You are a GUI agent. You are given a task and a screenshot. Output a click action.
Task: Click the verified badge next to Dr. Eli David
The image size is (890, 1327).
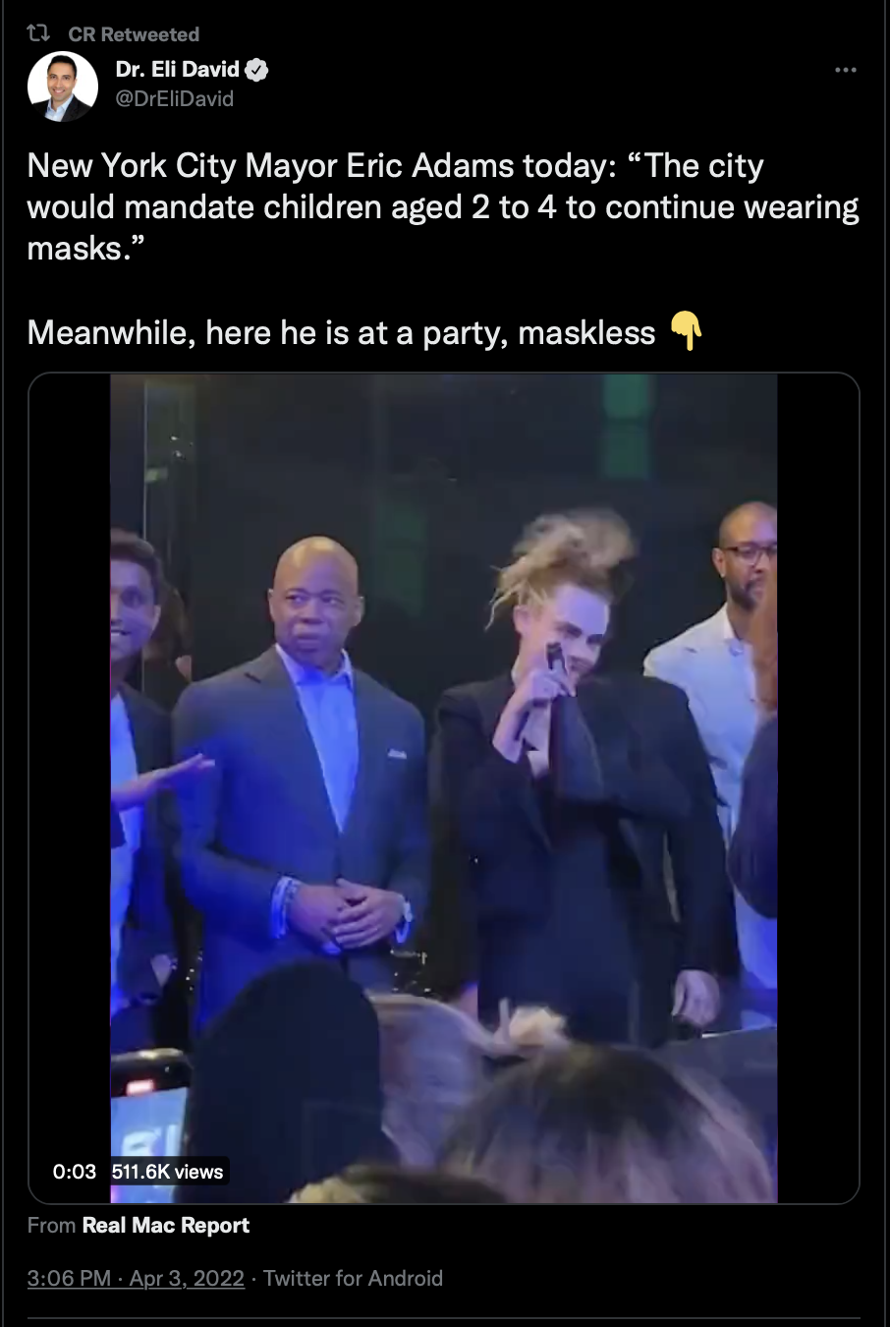(257, 70)
